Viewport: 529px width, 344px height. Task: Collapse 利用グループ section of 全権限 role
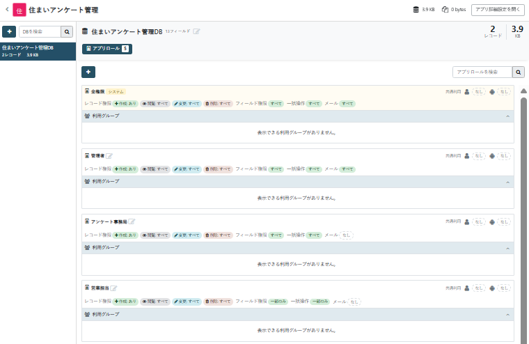tap(507, 116)
